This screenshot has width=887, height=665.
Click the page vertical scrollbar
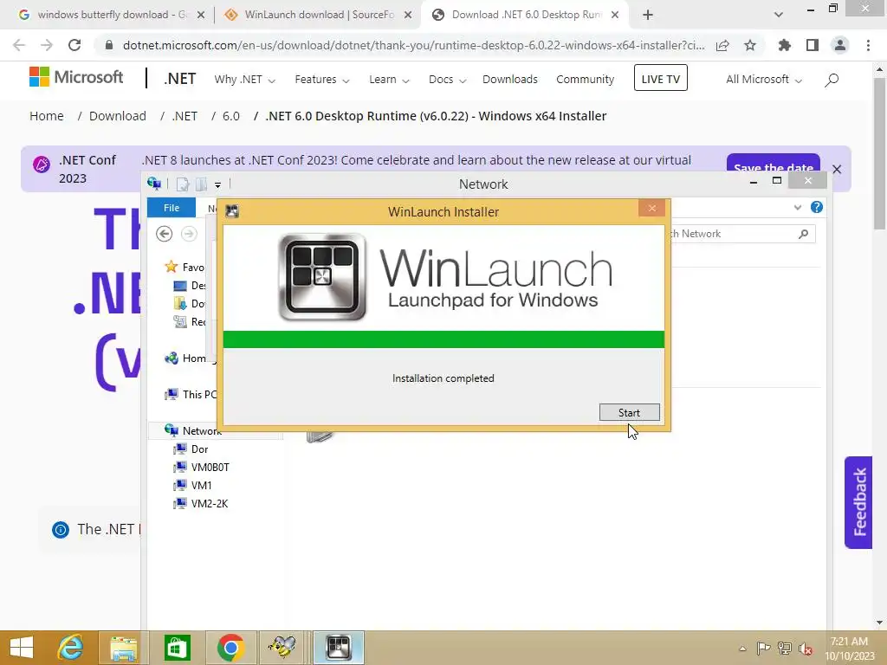click(x=879, y=152)
